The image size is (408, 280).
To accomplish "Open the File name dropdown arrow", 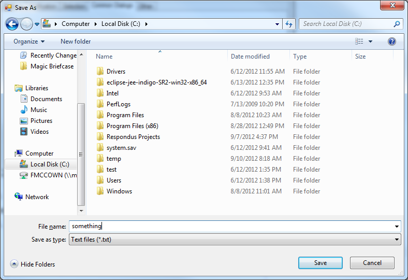I will click(x=397, y=227).
